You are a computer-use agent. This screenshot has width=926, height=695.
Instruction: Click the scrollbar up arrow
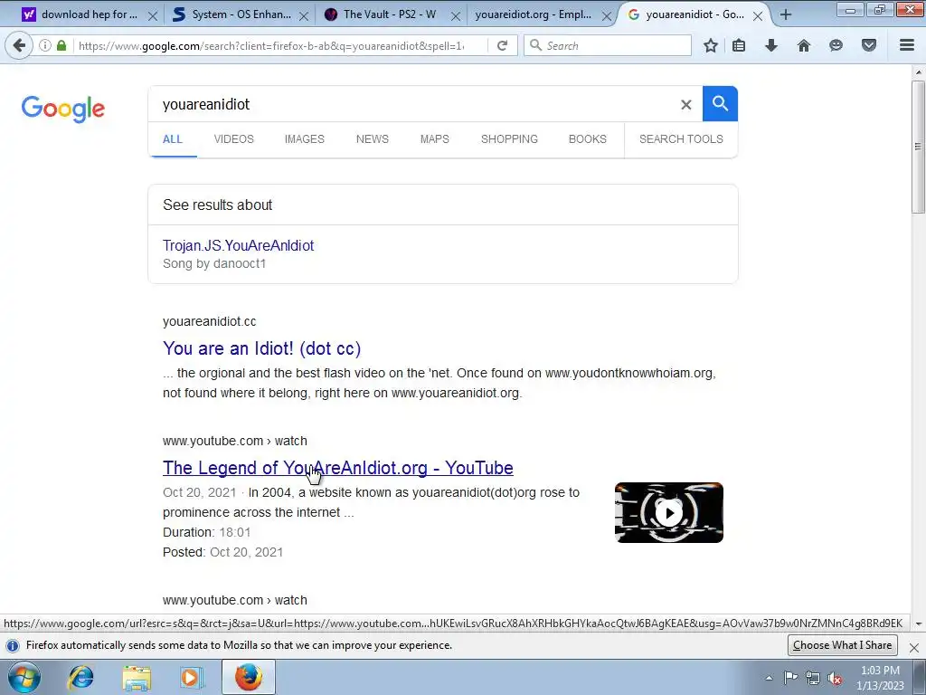tap(918, 72)
